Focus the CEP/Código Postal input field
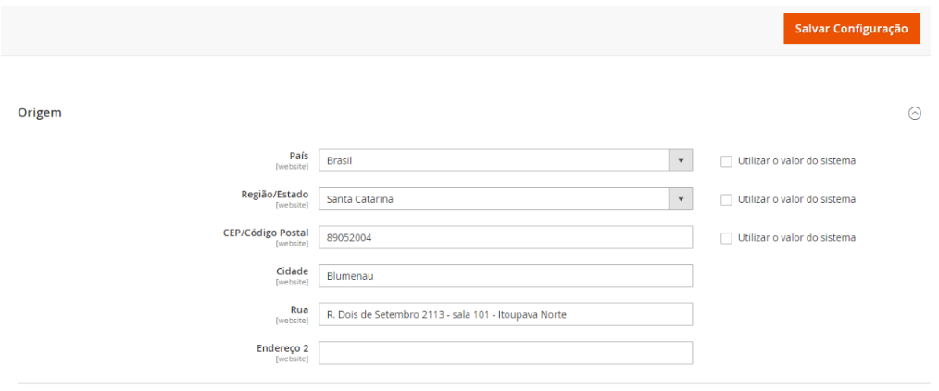Screen dimensions: 939x391 (x=506, y=238)
